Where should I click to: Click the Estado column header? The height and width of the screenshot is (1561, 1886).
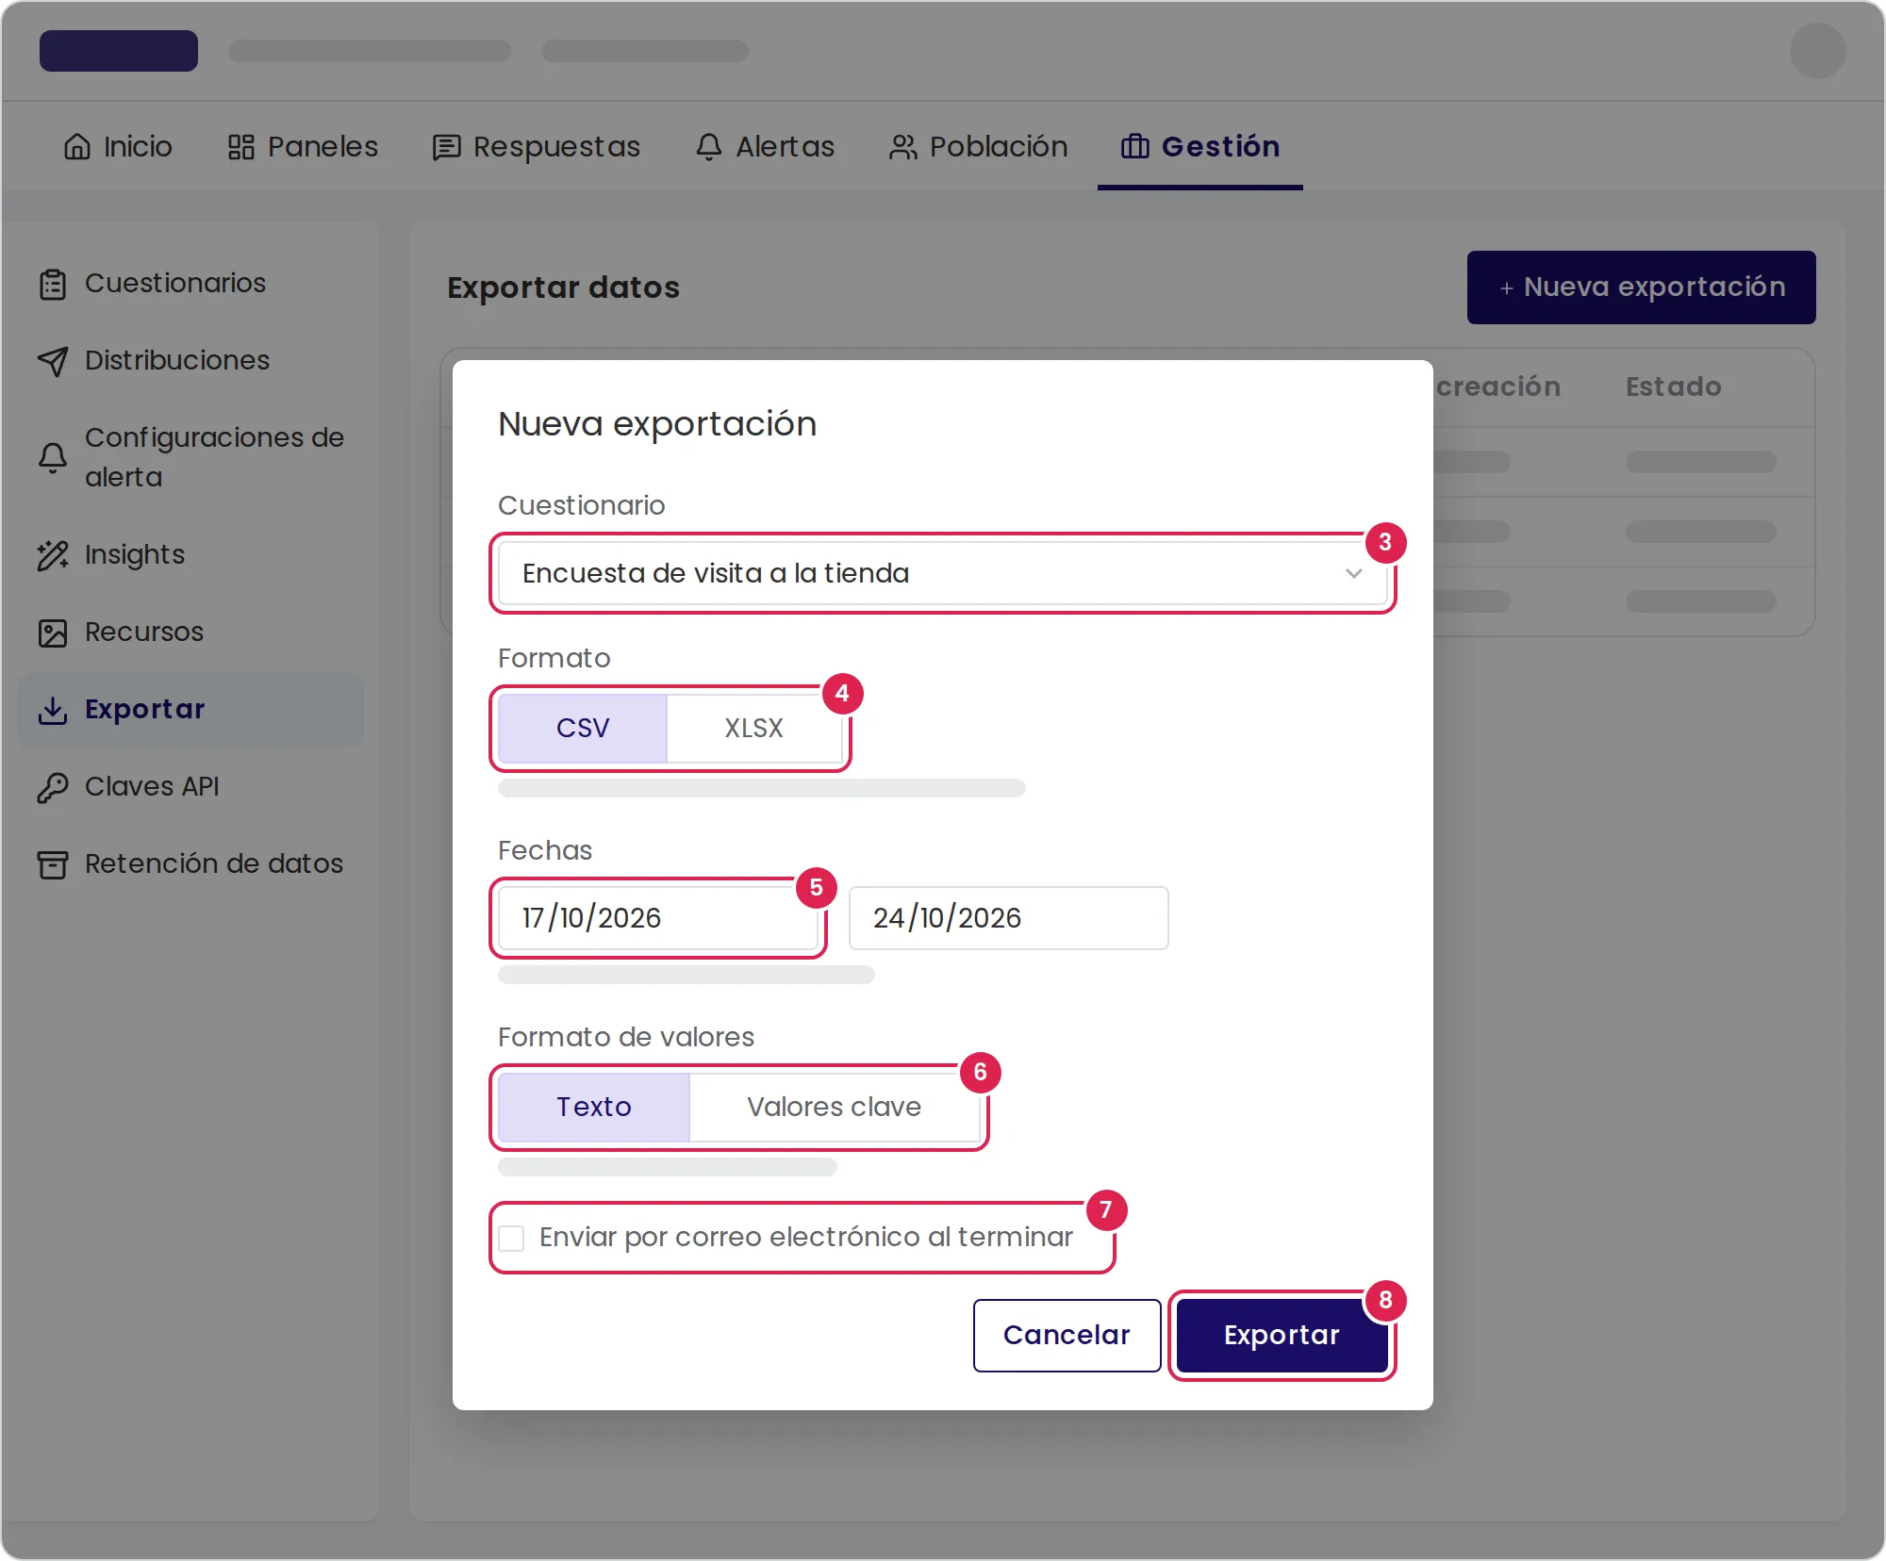tap(1674, 386)
